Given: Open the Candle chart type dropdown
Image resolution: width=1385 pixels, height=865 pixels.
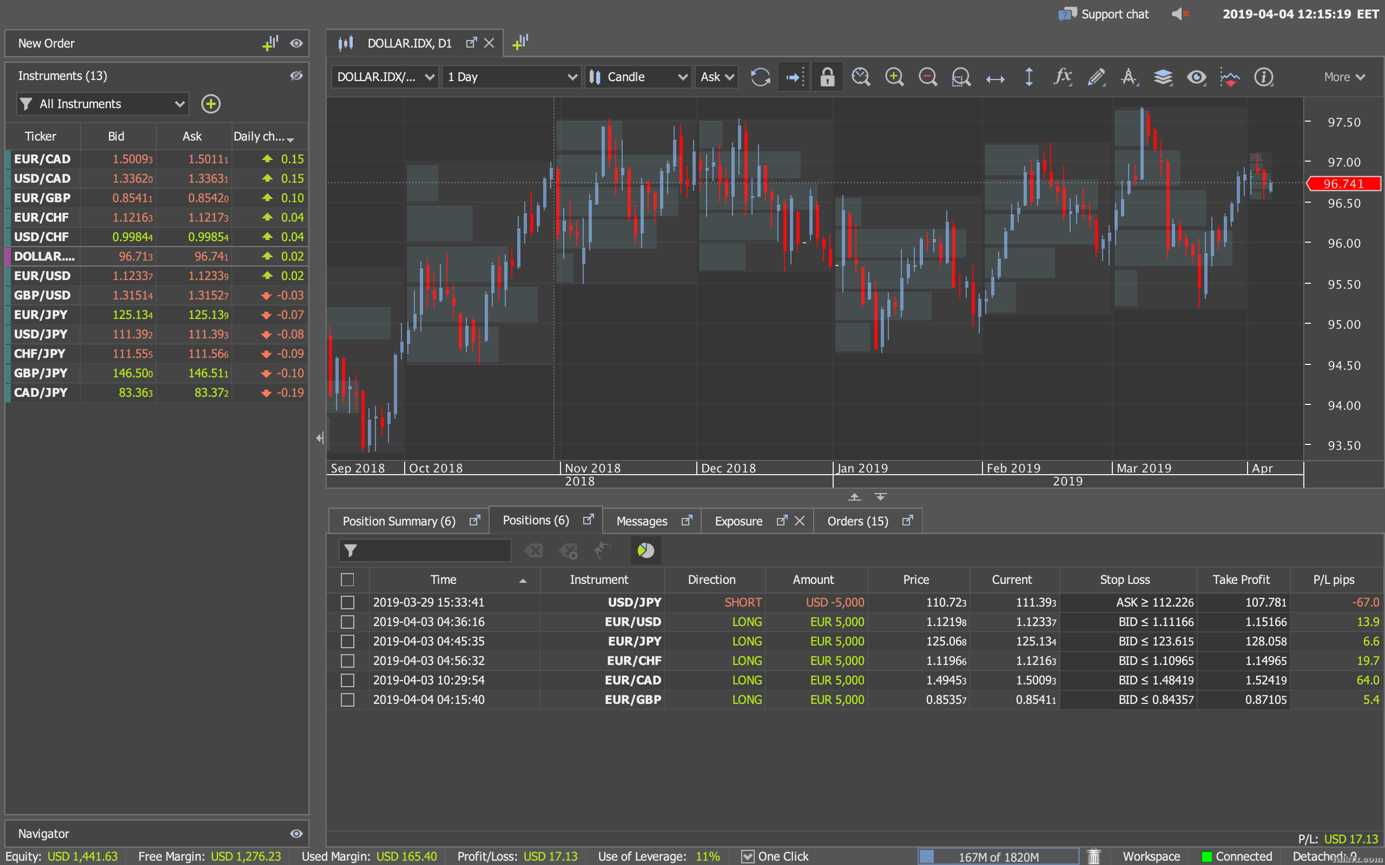Looking at the screenshot, I should coord(638,77).
